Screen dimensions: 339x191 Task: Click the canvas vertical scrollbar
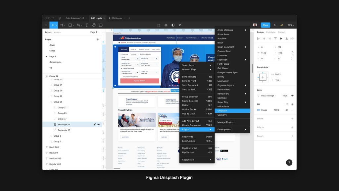(252, 68)
